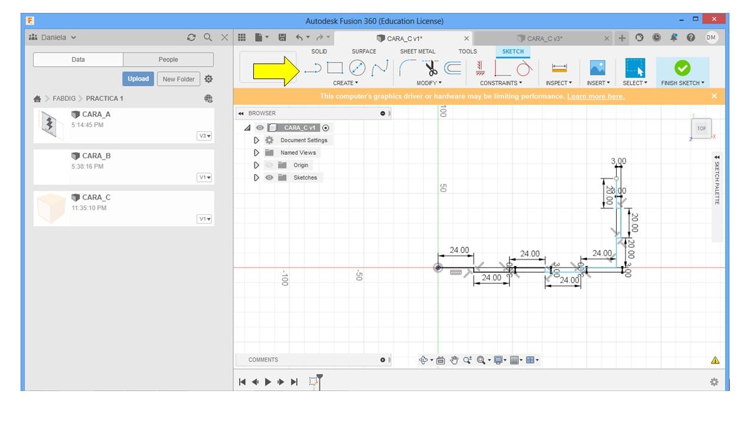Show the data panel grid icon
Image resolution: width=754 pixels, height=424 pixels.
[x=242, y=38]
